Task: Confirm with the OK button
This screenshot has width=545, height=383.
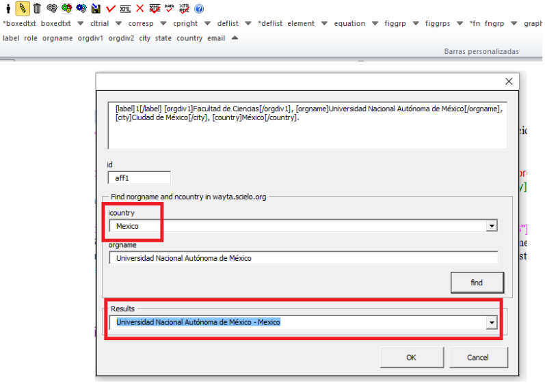Action: (410, 357)
